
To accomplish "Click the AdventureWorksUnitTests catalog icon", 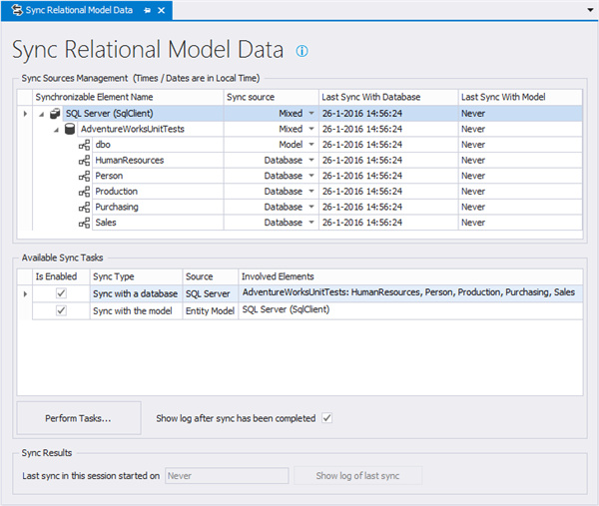I will pos(70,129).
